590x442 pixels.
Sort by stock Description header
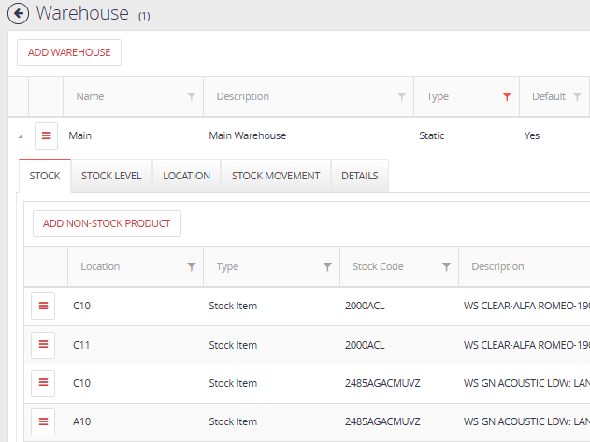(x=497, y=266)
